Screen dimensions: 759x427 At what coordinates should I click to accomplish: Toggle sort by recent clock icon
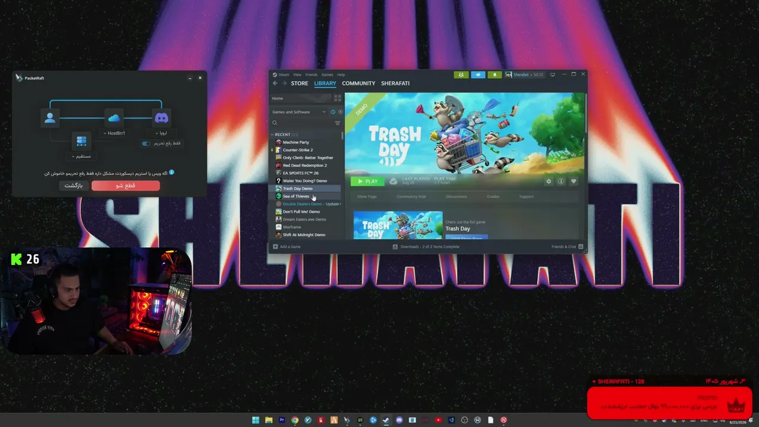point(333,112)
